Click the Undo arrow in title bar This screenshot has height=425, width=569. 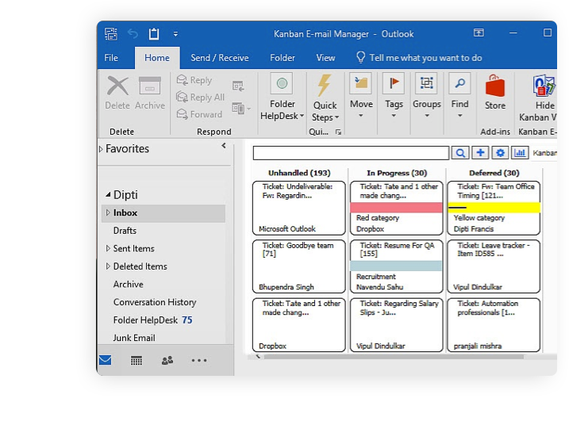tap(133, 34)
